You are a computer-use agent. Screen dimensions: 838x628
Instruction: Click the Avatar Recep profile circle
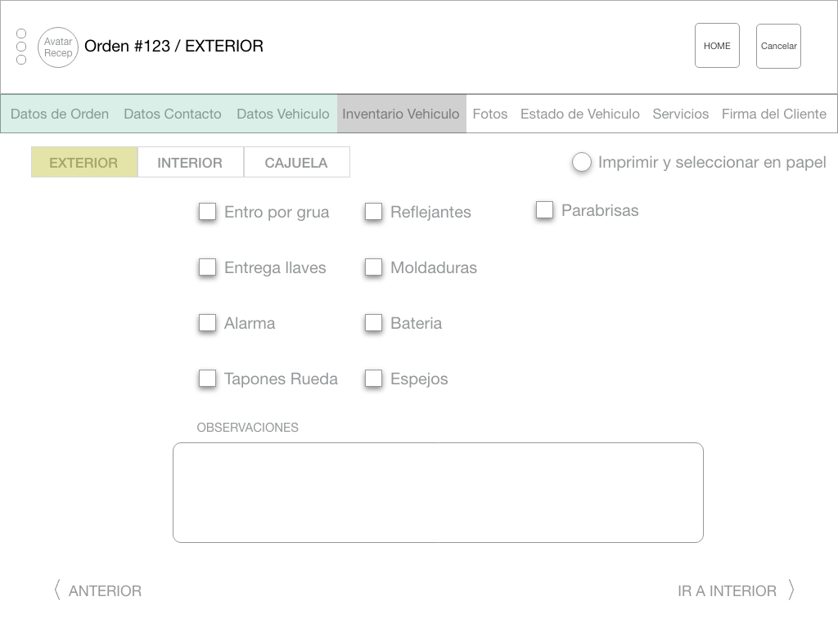click(x=58, y=47)
